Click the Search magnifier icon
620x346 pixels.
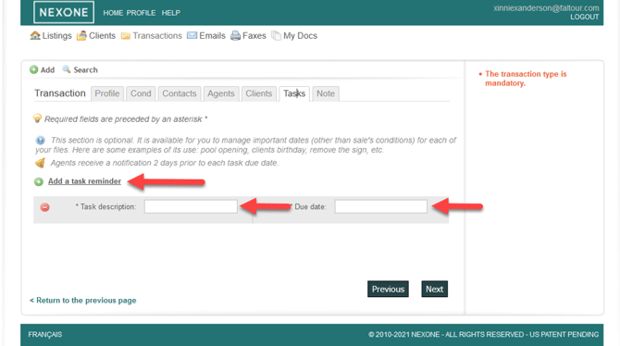pos(67,69)
